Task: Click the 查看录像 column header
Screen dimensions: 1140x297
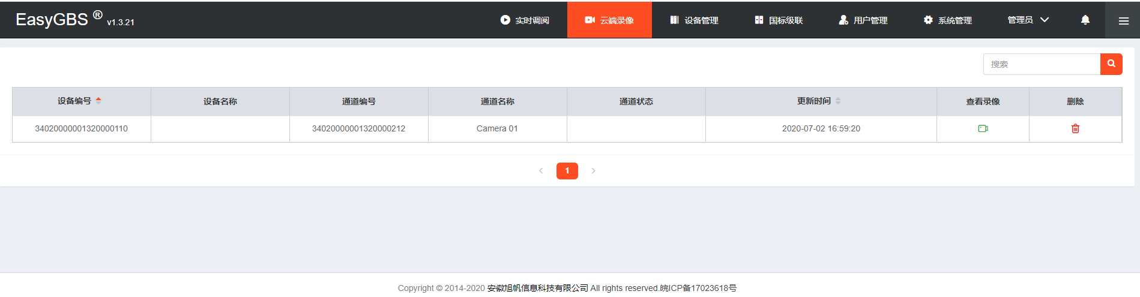Action: (983, 101)
